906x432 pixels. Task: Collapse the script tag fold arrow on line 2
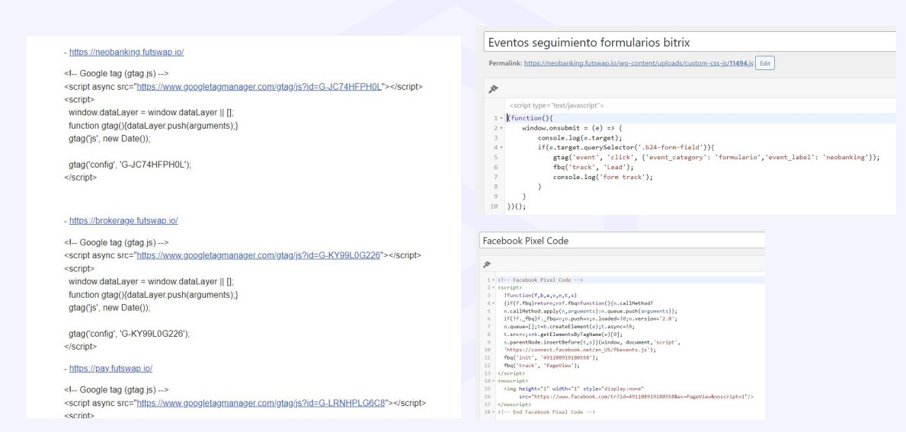tap(493, 287)
